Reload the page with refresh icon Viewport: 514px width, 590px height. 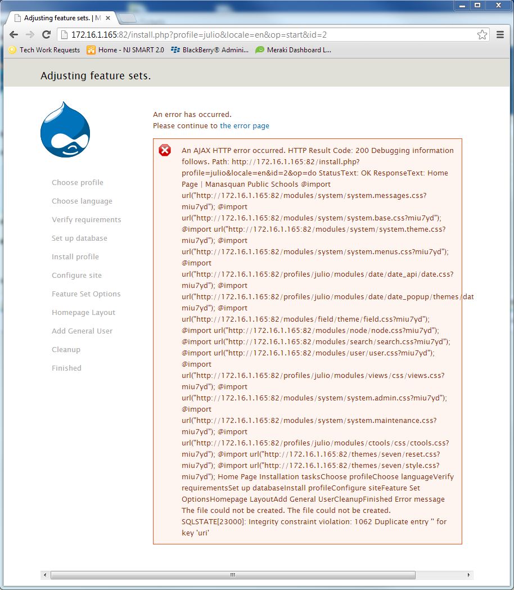tap(47, 35)
